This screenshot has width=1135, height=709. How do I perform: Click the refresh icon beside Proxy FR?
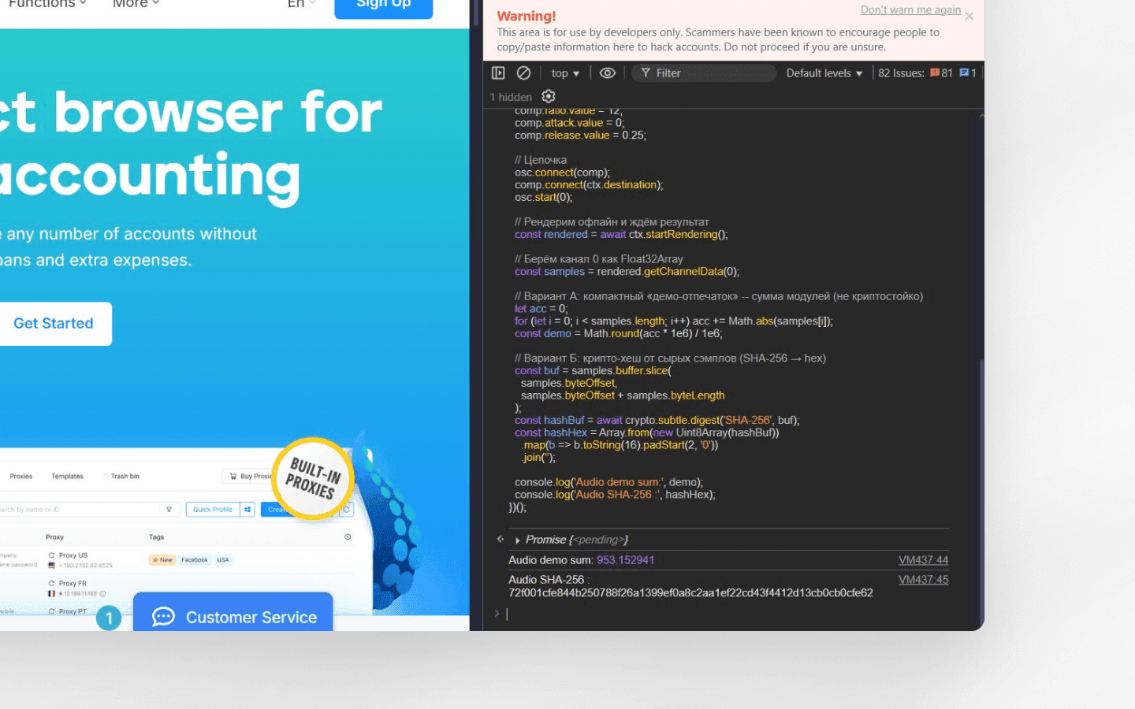tap(52, 584)
